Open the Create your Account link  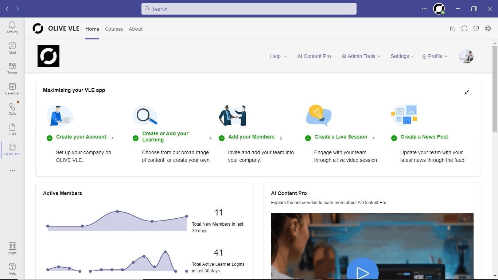(x=81, y=137)
